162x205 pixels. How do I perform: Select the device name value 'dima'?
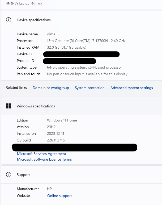coord(51,34)
